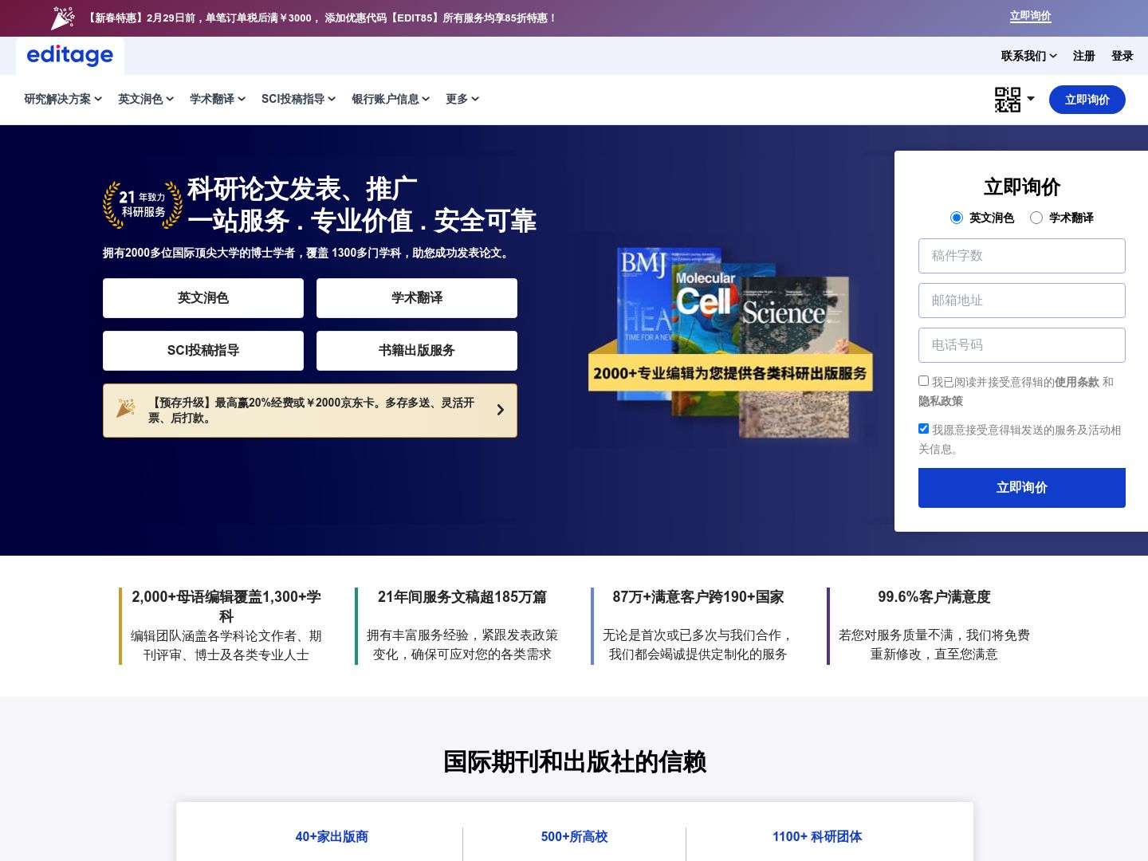The height and width of the screenshot is (861, 1148).
Task: Expand the 更多 menu
Action: click(x=462, y=99)
